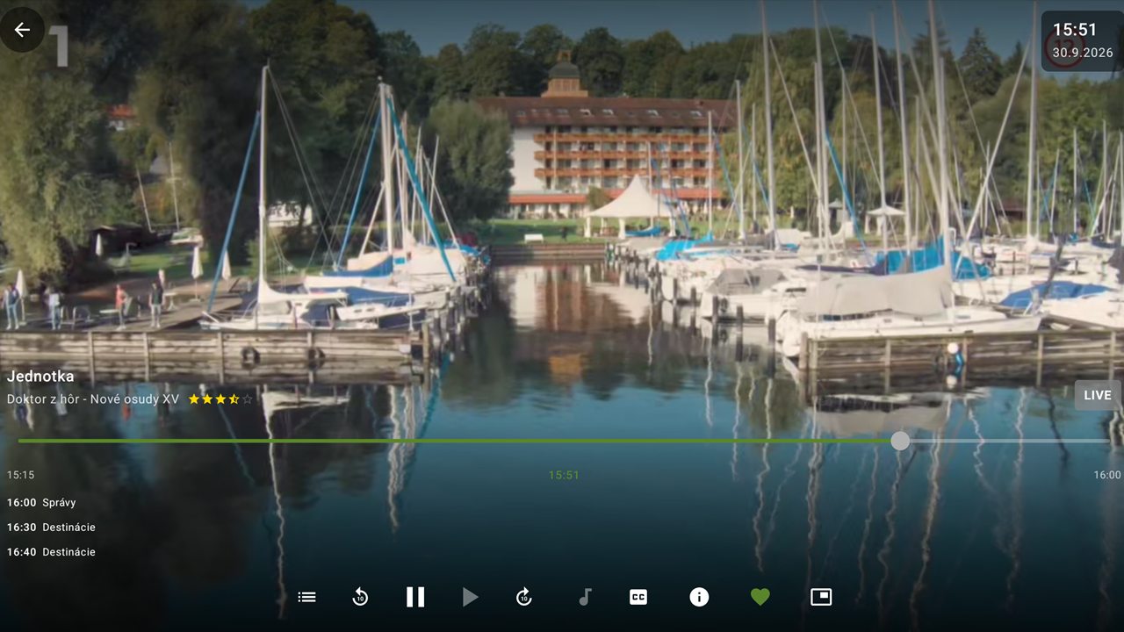Click the 15:51 clock widget
The width and height of the screenshot is (1124, 632).
pyautogui.click(x=1081, y=40)
